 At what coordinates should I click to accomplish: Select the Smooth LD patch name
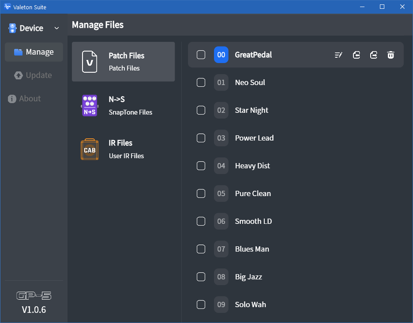253,221
